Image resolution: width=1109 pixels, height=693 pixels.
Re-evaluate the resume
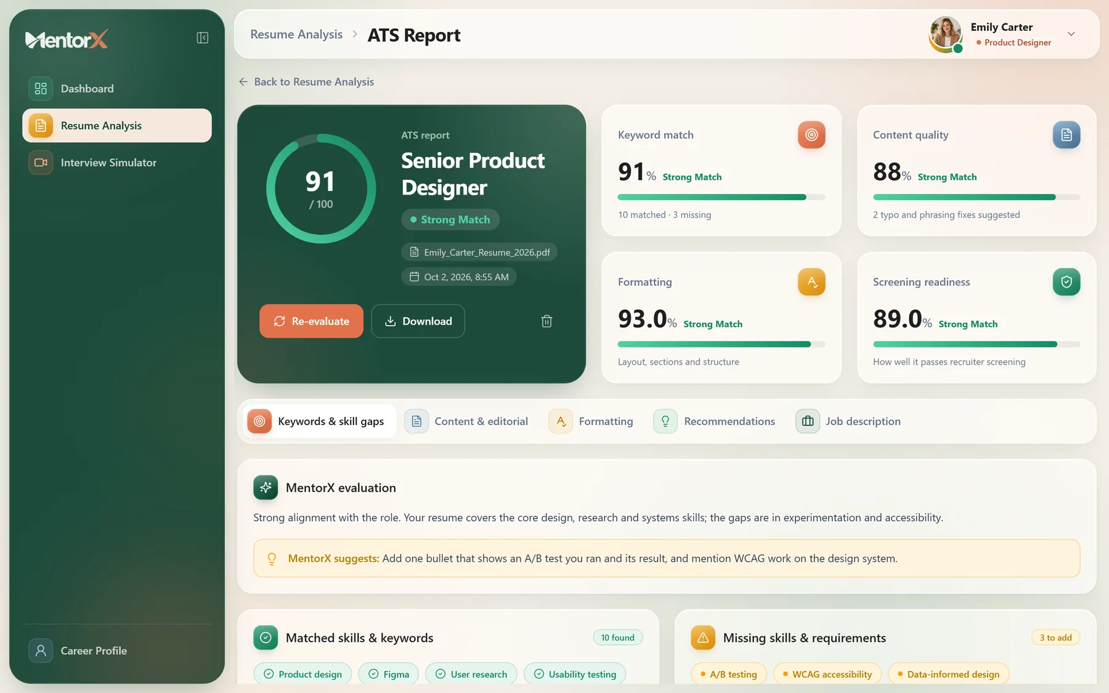[311, 321]
